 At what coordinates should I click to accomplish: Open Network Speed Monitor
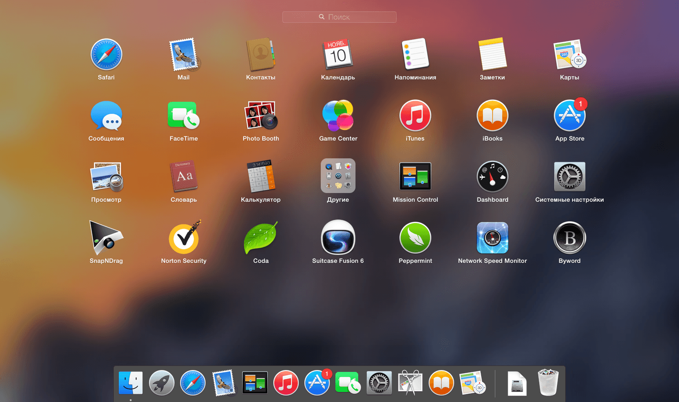[493, 238]
